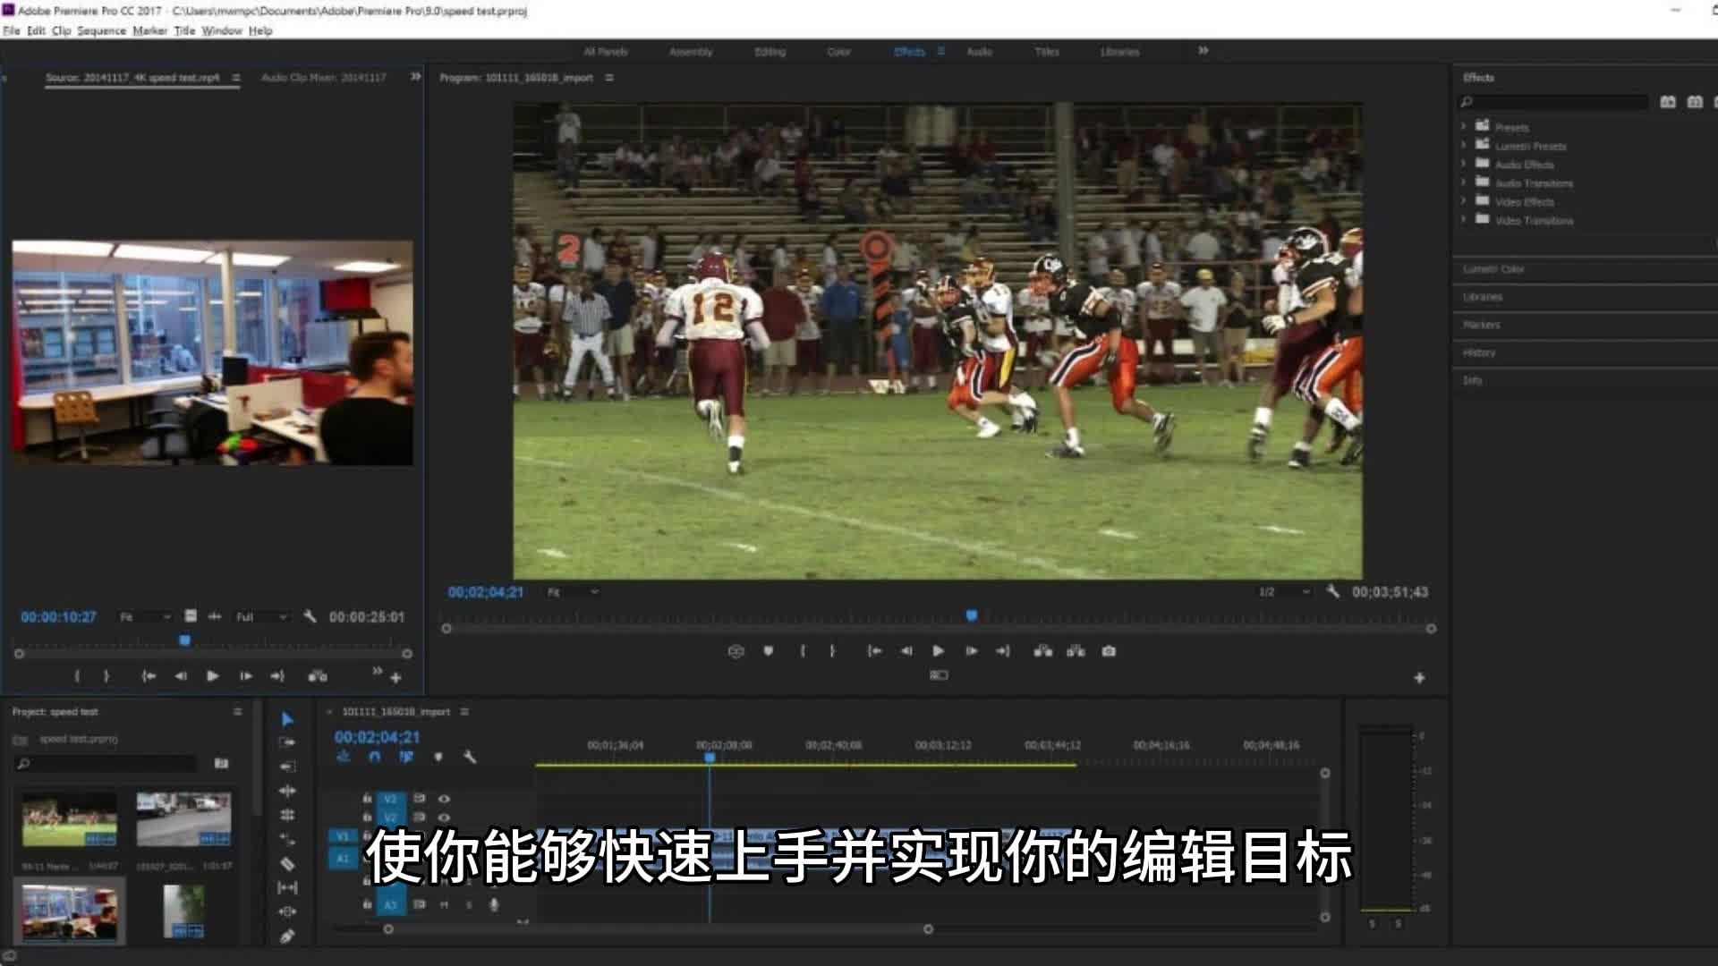Viewport: 1718px width, 966px height.
Task: Expand the Video Effects folder
Action: pos(1464,202)
